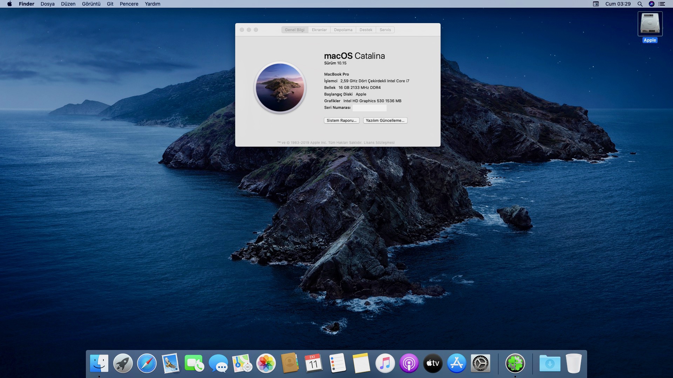The width and height of the screenshot is (673, 378).
Task: Open the Photos app icon
Action: (266, 364)
